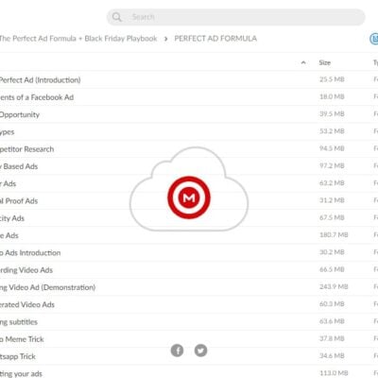Select 'ting your ads' file row

189,372
